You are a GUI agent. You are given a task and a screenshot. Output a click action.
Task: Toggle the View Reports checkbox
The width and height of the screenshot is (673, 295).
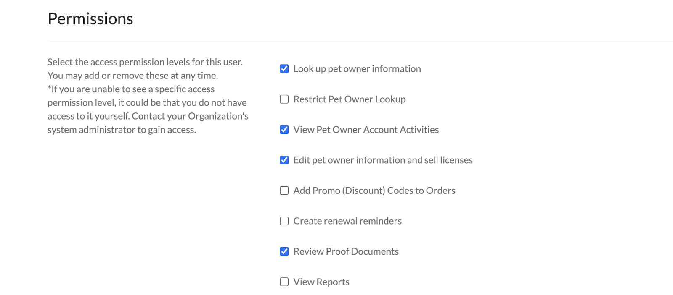284,282
